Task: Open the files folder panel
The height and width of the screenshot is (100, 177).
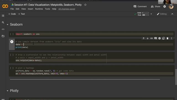Action: 3,36
